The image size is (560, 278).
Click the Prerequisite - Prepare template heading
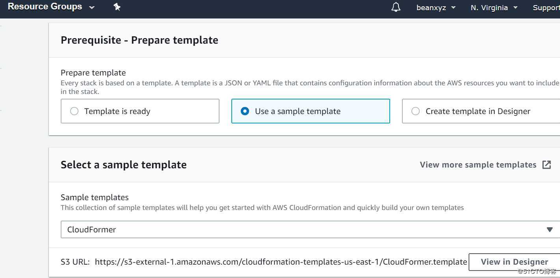pyautogui.click(x=140, y=40)
